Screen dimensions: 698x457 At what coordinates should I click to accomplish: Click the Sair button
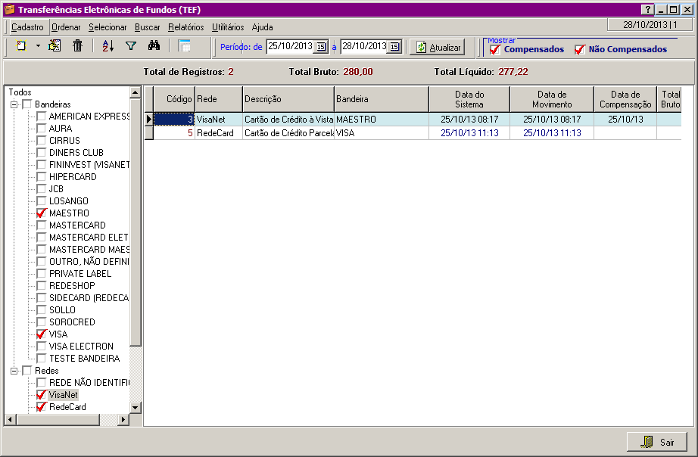[656, 442]
